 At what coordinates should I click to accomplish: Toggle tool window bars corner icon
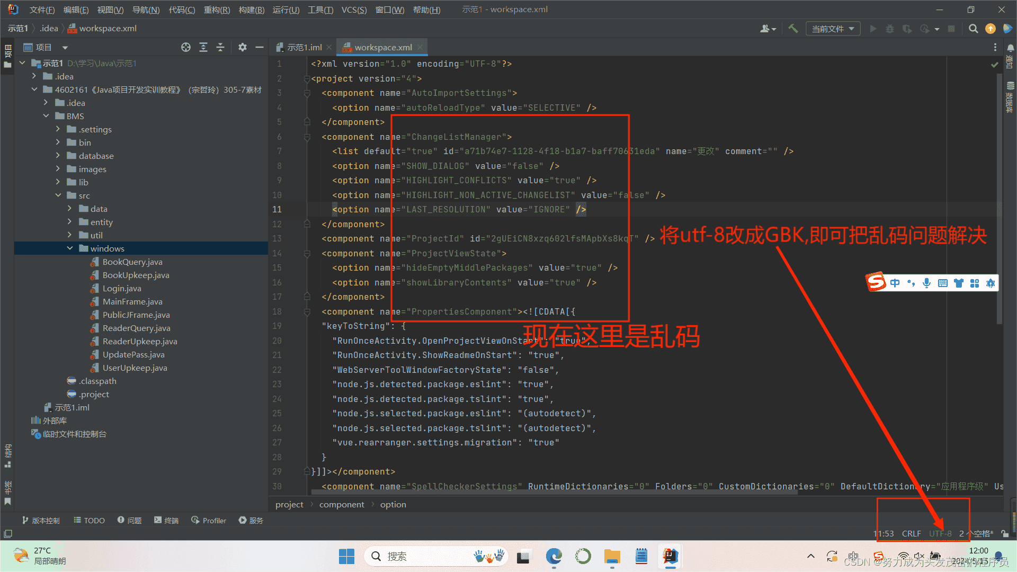7,533
